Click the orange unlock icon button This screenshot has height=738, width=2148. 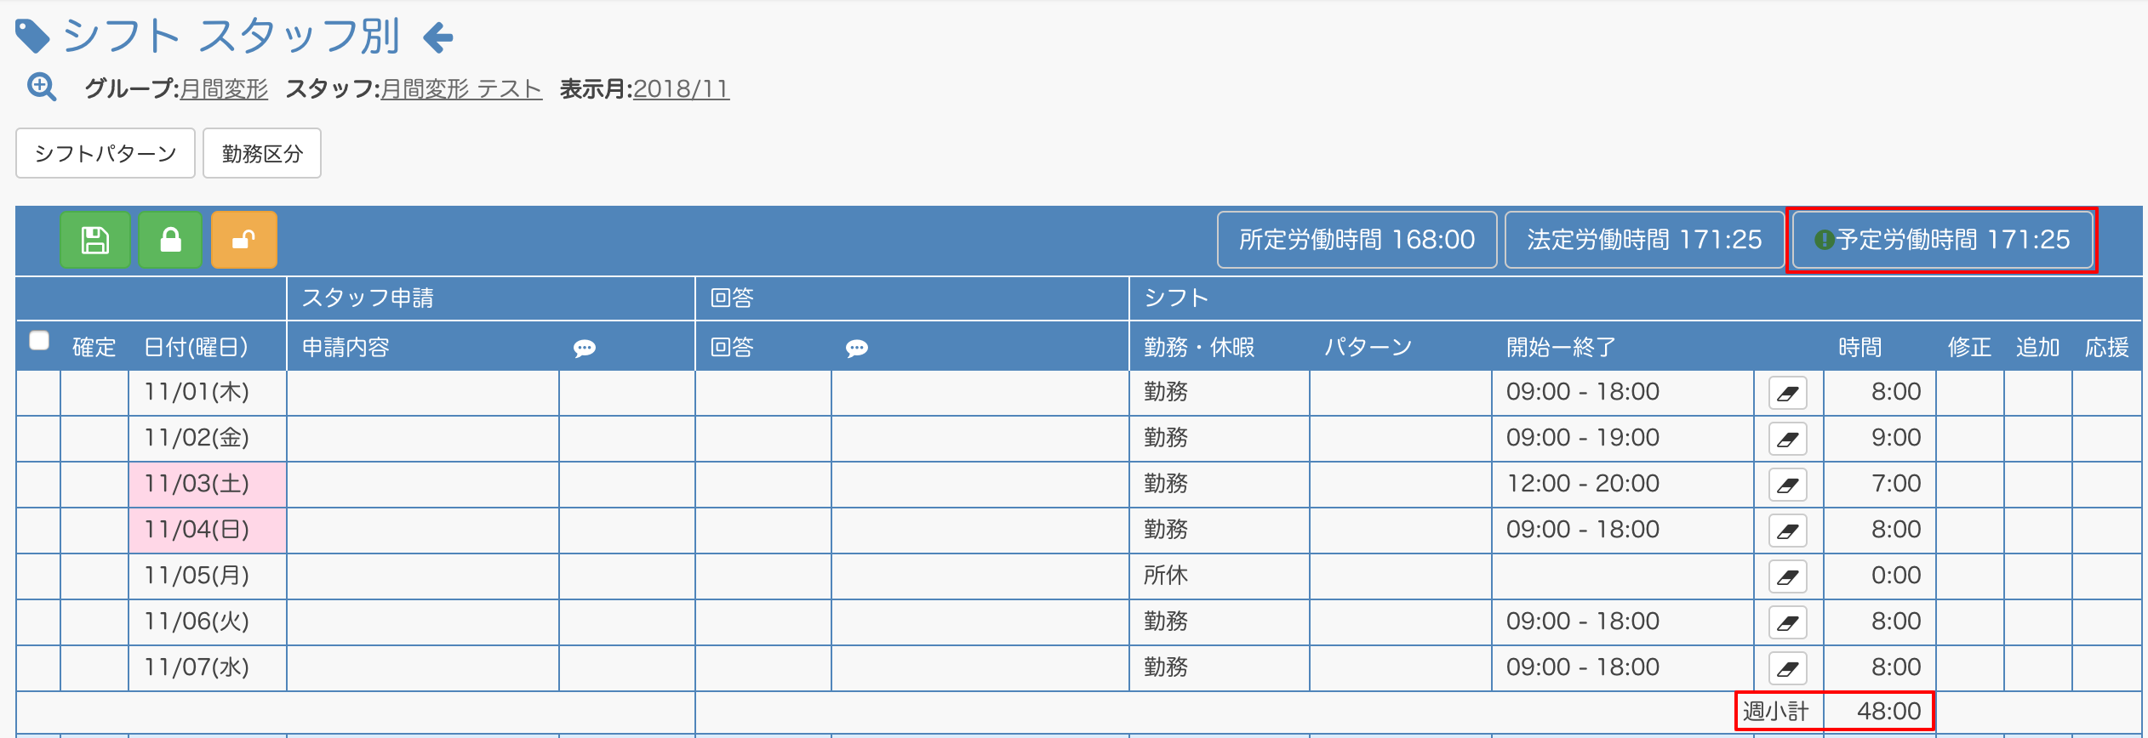point(244,240)
